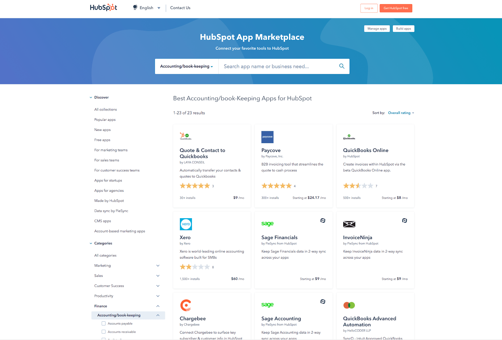Screen dimensions: 502x340
Task: Click the InvoiceNinja envelope logo
Action: (x=349, y=224)
